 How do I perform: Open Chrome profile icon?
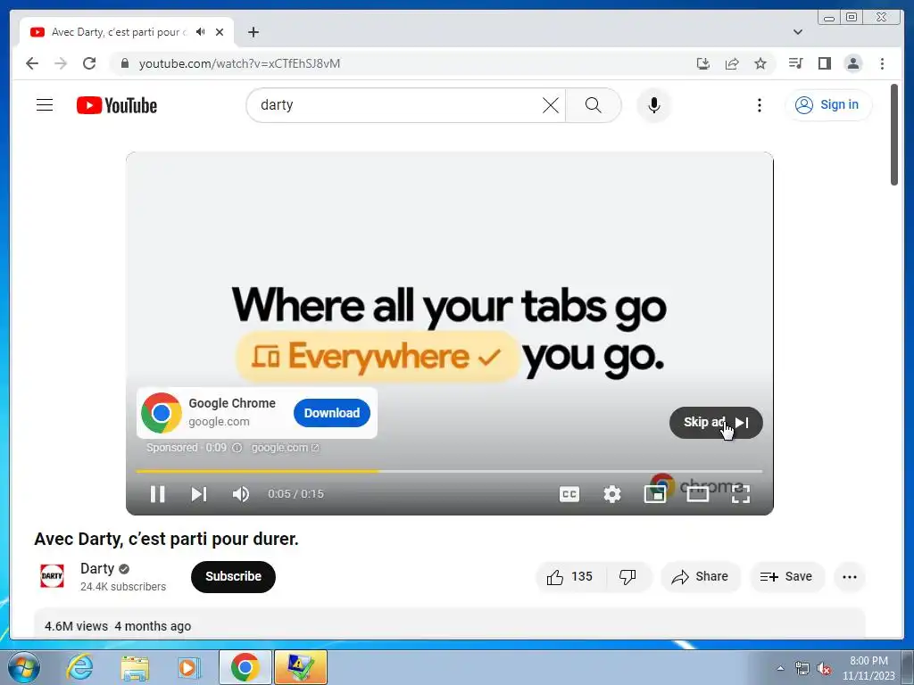coord(852,63)
